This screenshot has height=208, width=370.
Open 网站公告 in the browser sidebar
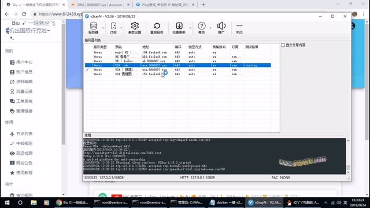point(21,163)
